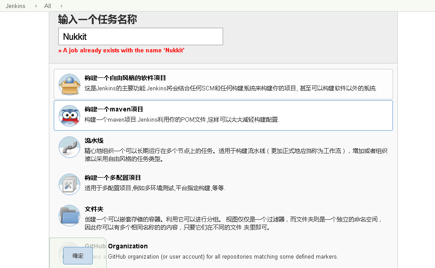
Task: Click the description 适用于多配置项目
Action: [155, 188]
